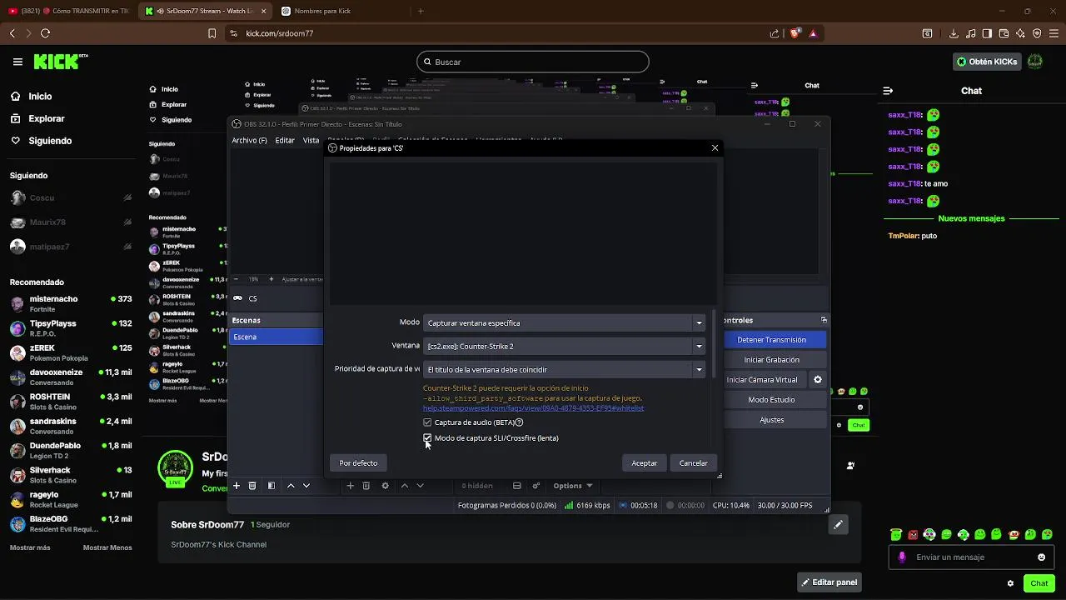Screen dimensions: 1066x600
Task: Collapse list with Mostrar Menos
Action: (107, 547)
